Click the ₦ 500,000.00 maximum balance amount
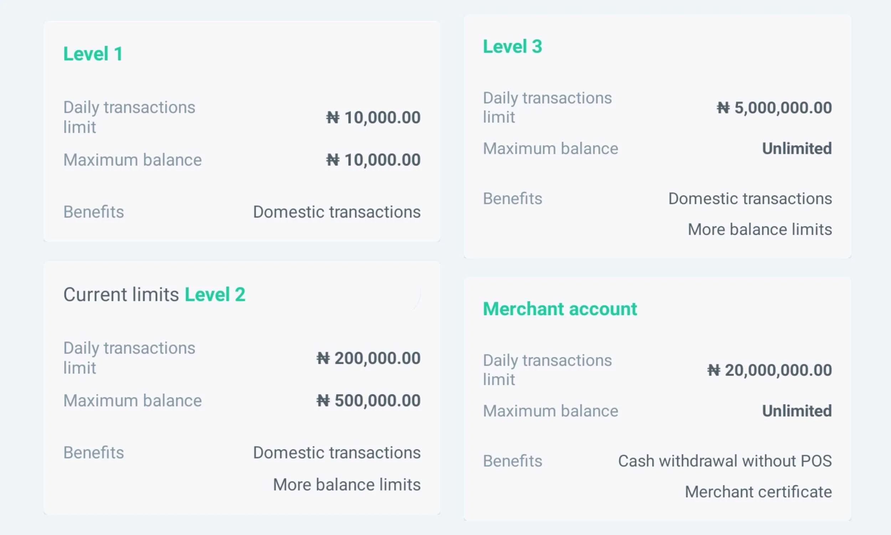 tap(369, 401)
